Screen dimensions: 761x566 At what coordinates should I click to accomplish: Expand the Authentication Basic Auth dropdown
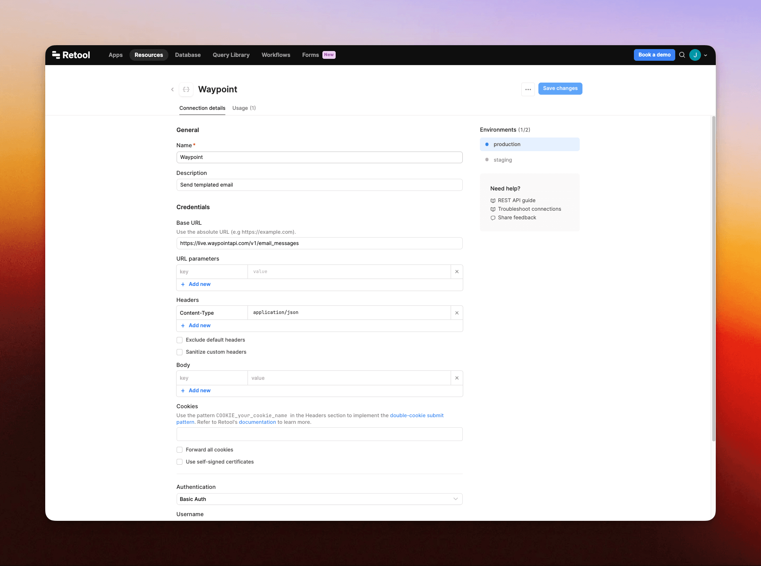pos(319,499)
